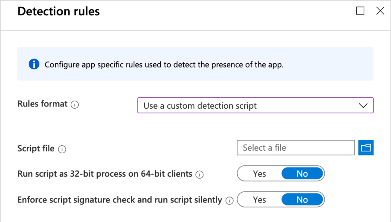
Task: Set Run script as 32-bit process to Yes
Action: pos(259,174)
